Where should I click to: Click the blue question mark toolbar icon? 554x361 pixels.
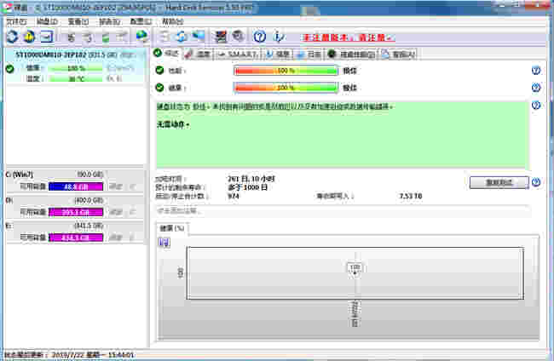pos(260,37)
